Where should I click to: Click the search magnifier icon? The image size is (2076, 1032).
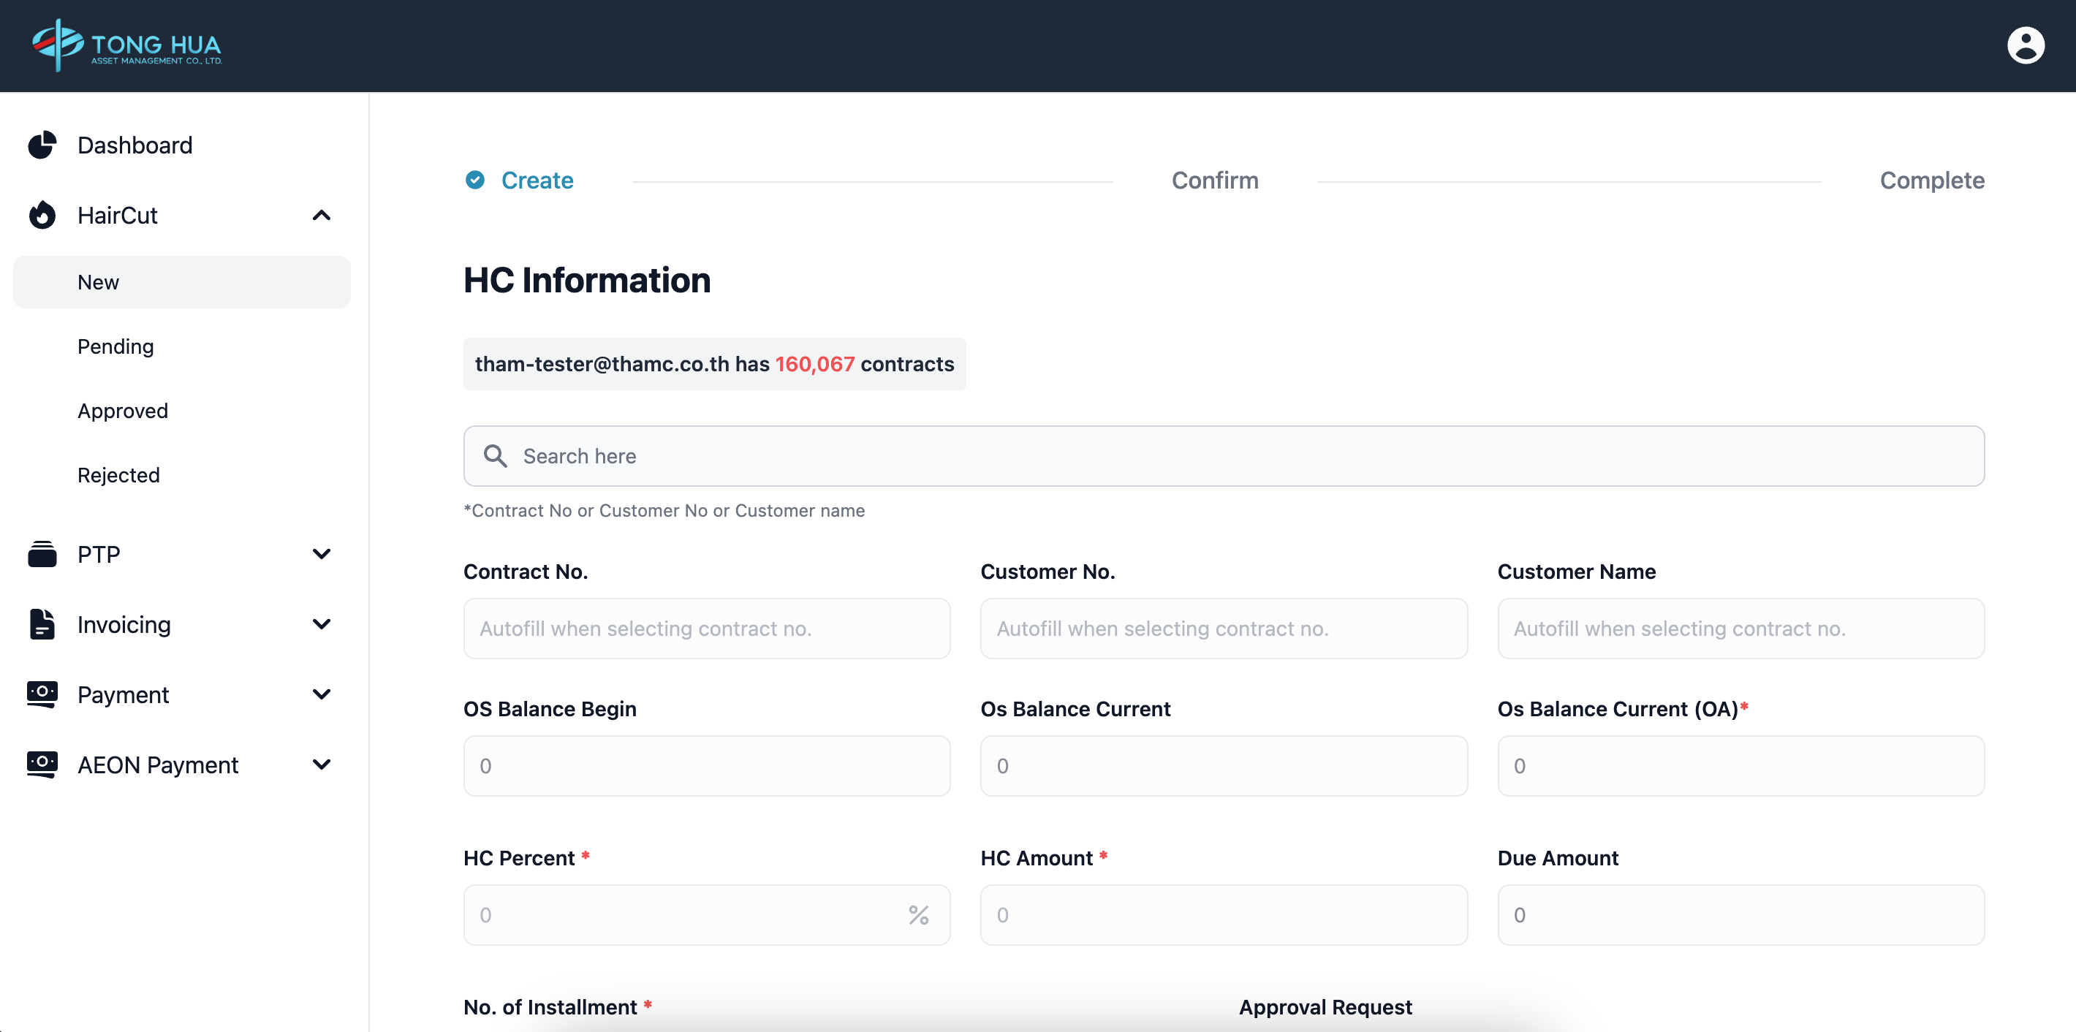coord(495,456)
